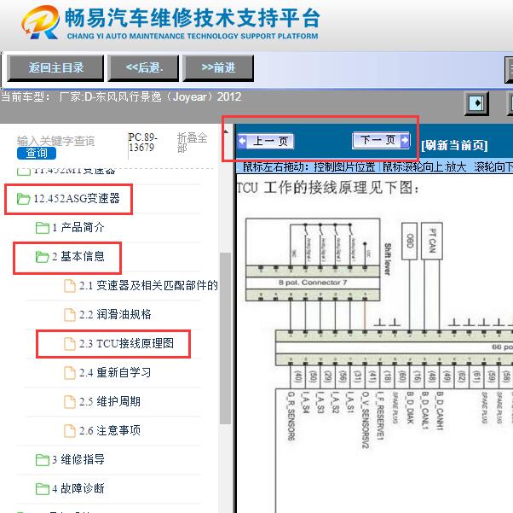Click the 8 pol. Connector 7 label
This screenshot has height=513, width=513.
click(x=313, y=283)
